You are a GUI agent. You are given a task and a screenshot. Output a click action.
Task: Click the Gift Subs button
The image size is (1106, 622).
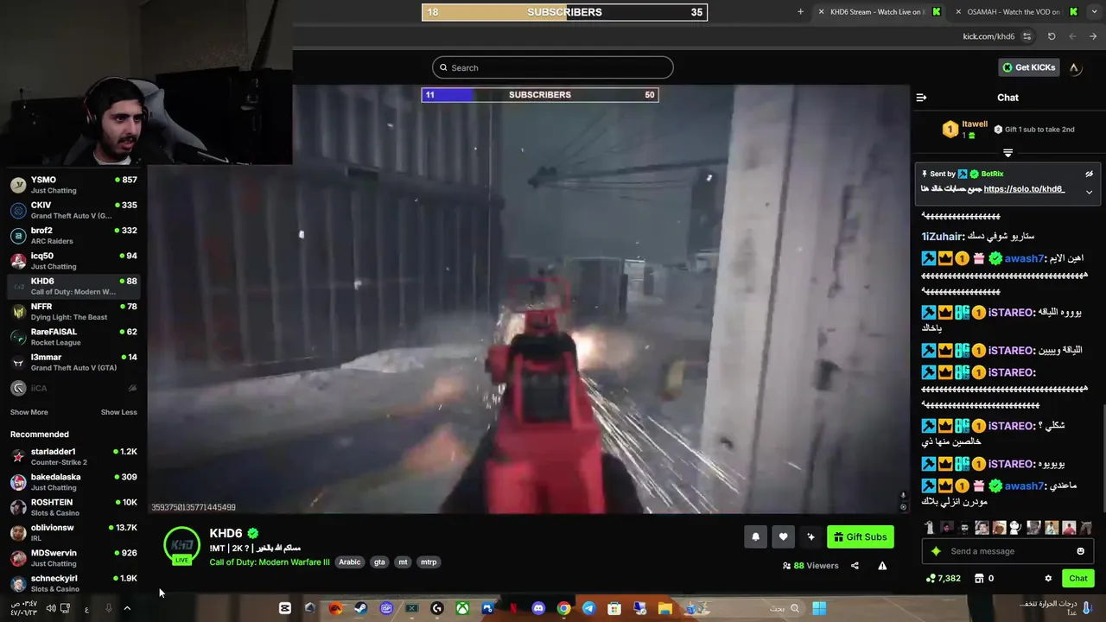click(860, 536)
